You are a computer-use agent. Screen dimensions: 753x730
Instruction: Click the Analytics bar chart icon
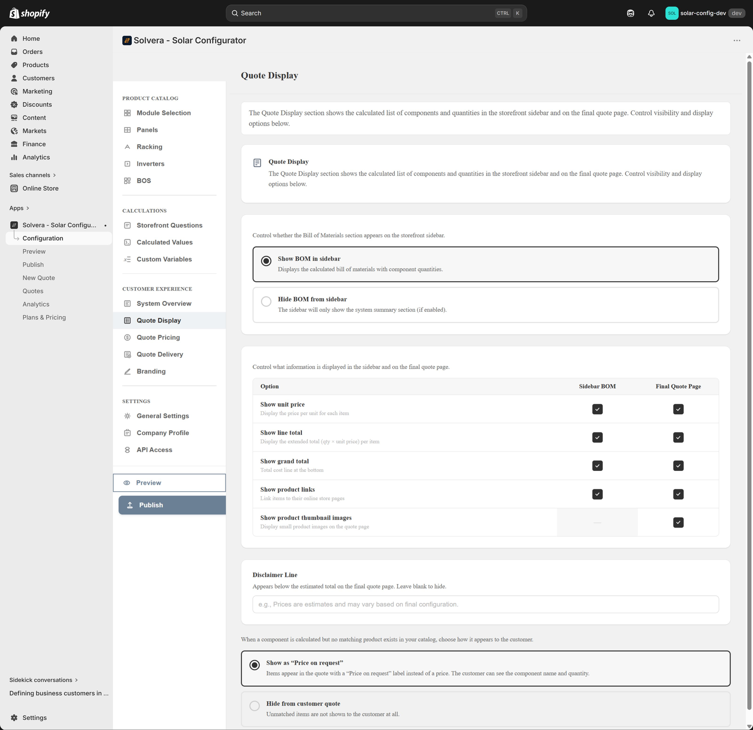14,157
